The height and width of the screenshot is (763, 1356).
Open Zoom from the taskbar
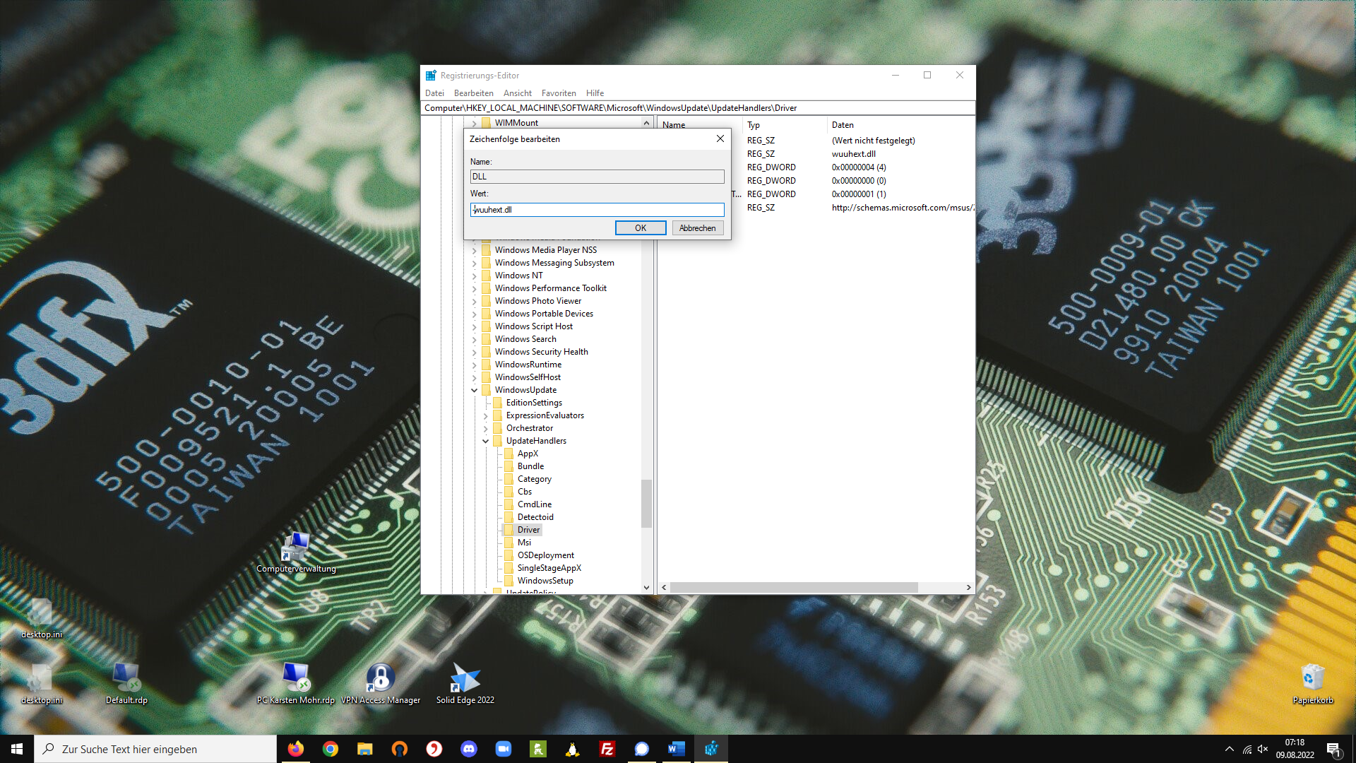(503, 749)
